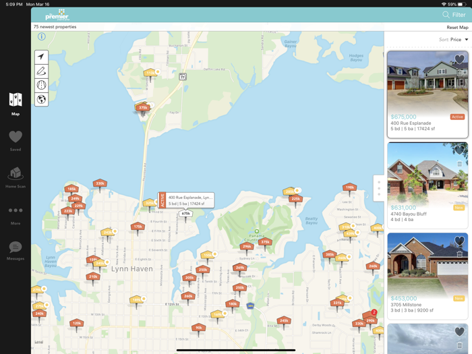Open the Map tab in sidebar
Image resolution: width=472 pixels, height=354 pixels.
[16, 104]
